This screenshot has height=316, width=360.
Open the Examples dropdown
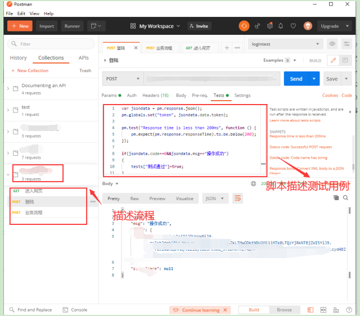[x=280, y=60]
